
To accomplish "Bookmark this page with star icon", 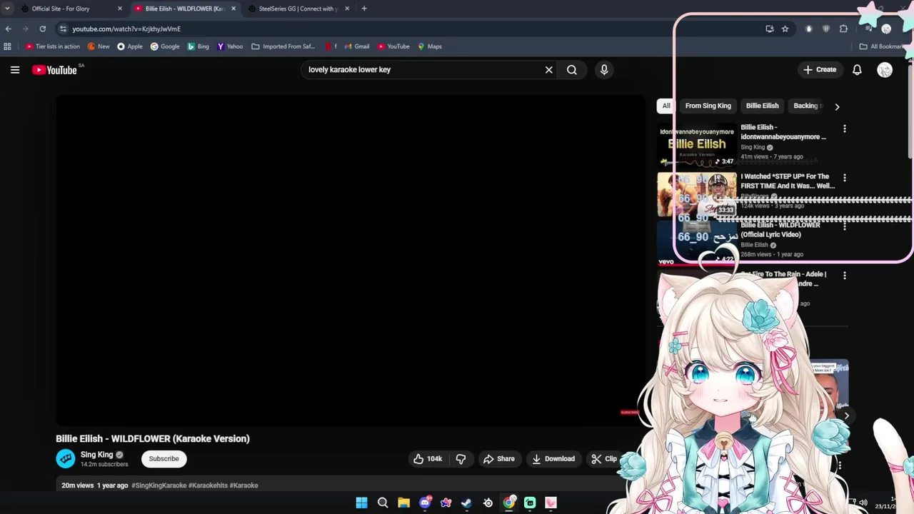I will coord(785,29).
